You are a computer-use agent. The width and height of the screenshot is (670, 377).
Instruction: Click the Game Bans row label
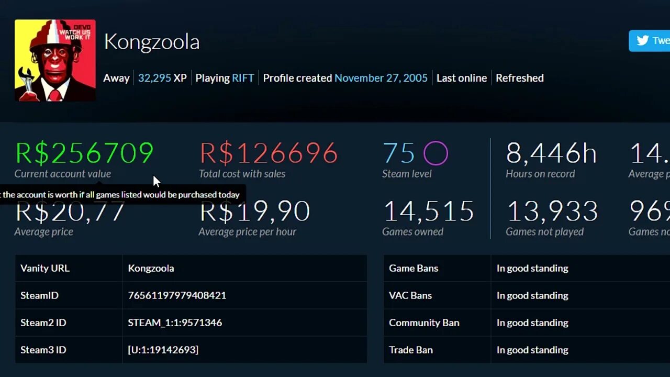414,268
